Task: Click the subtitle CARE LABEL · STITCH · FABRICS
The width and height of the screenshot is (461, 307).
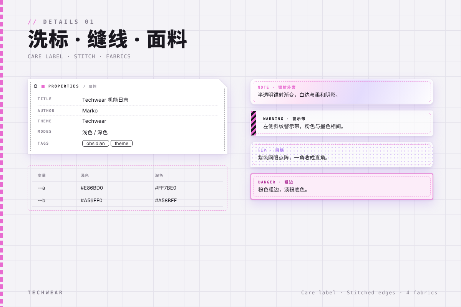Action: pyautogui.click(x=79, y=56)
